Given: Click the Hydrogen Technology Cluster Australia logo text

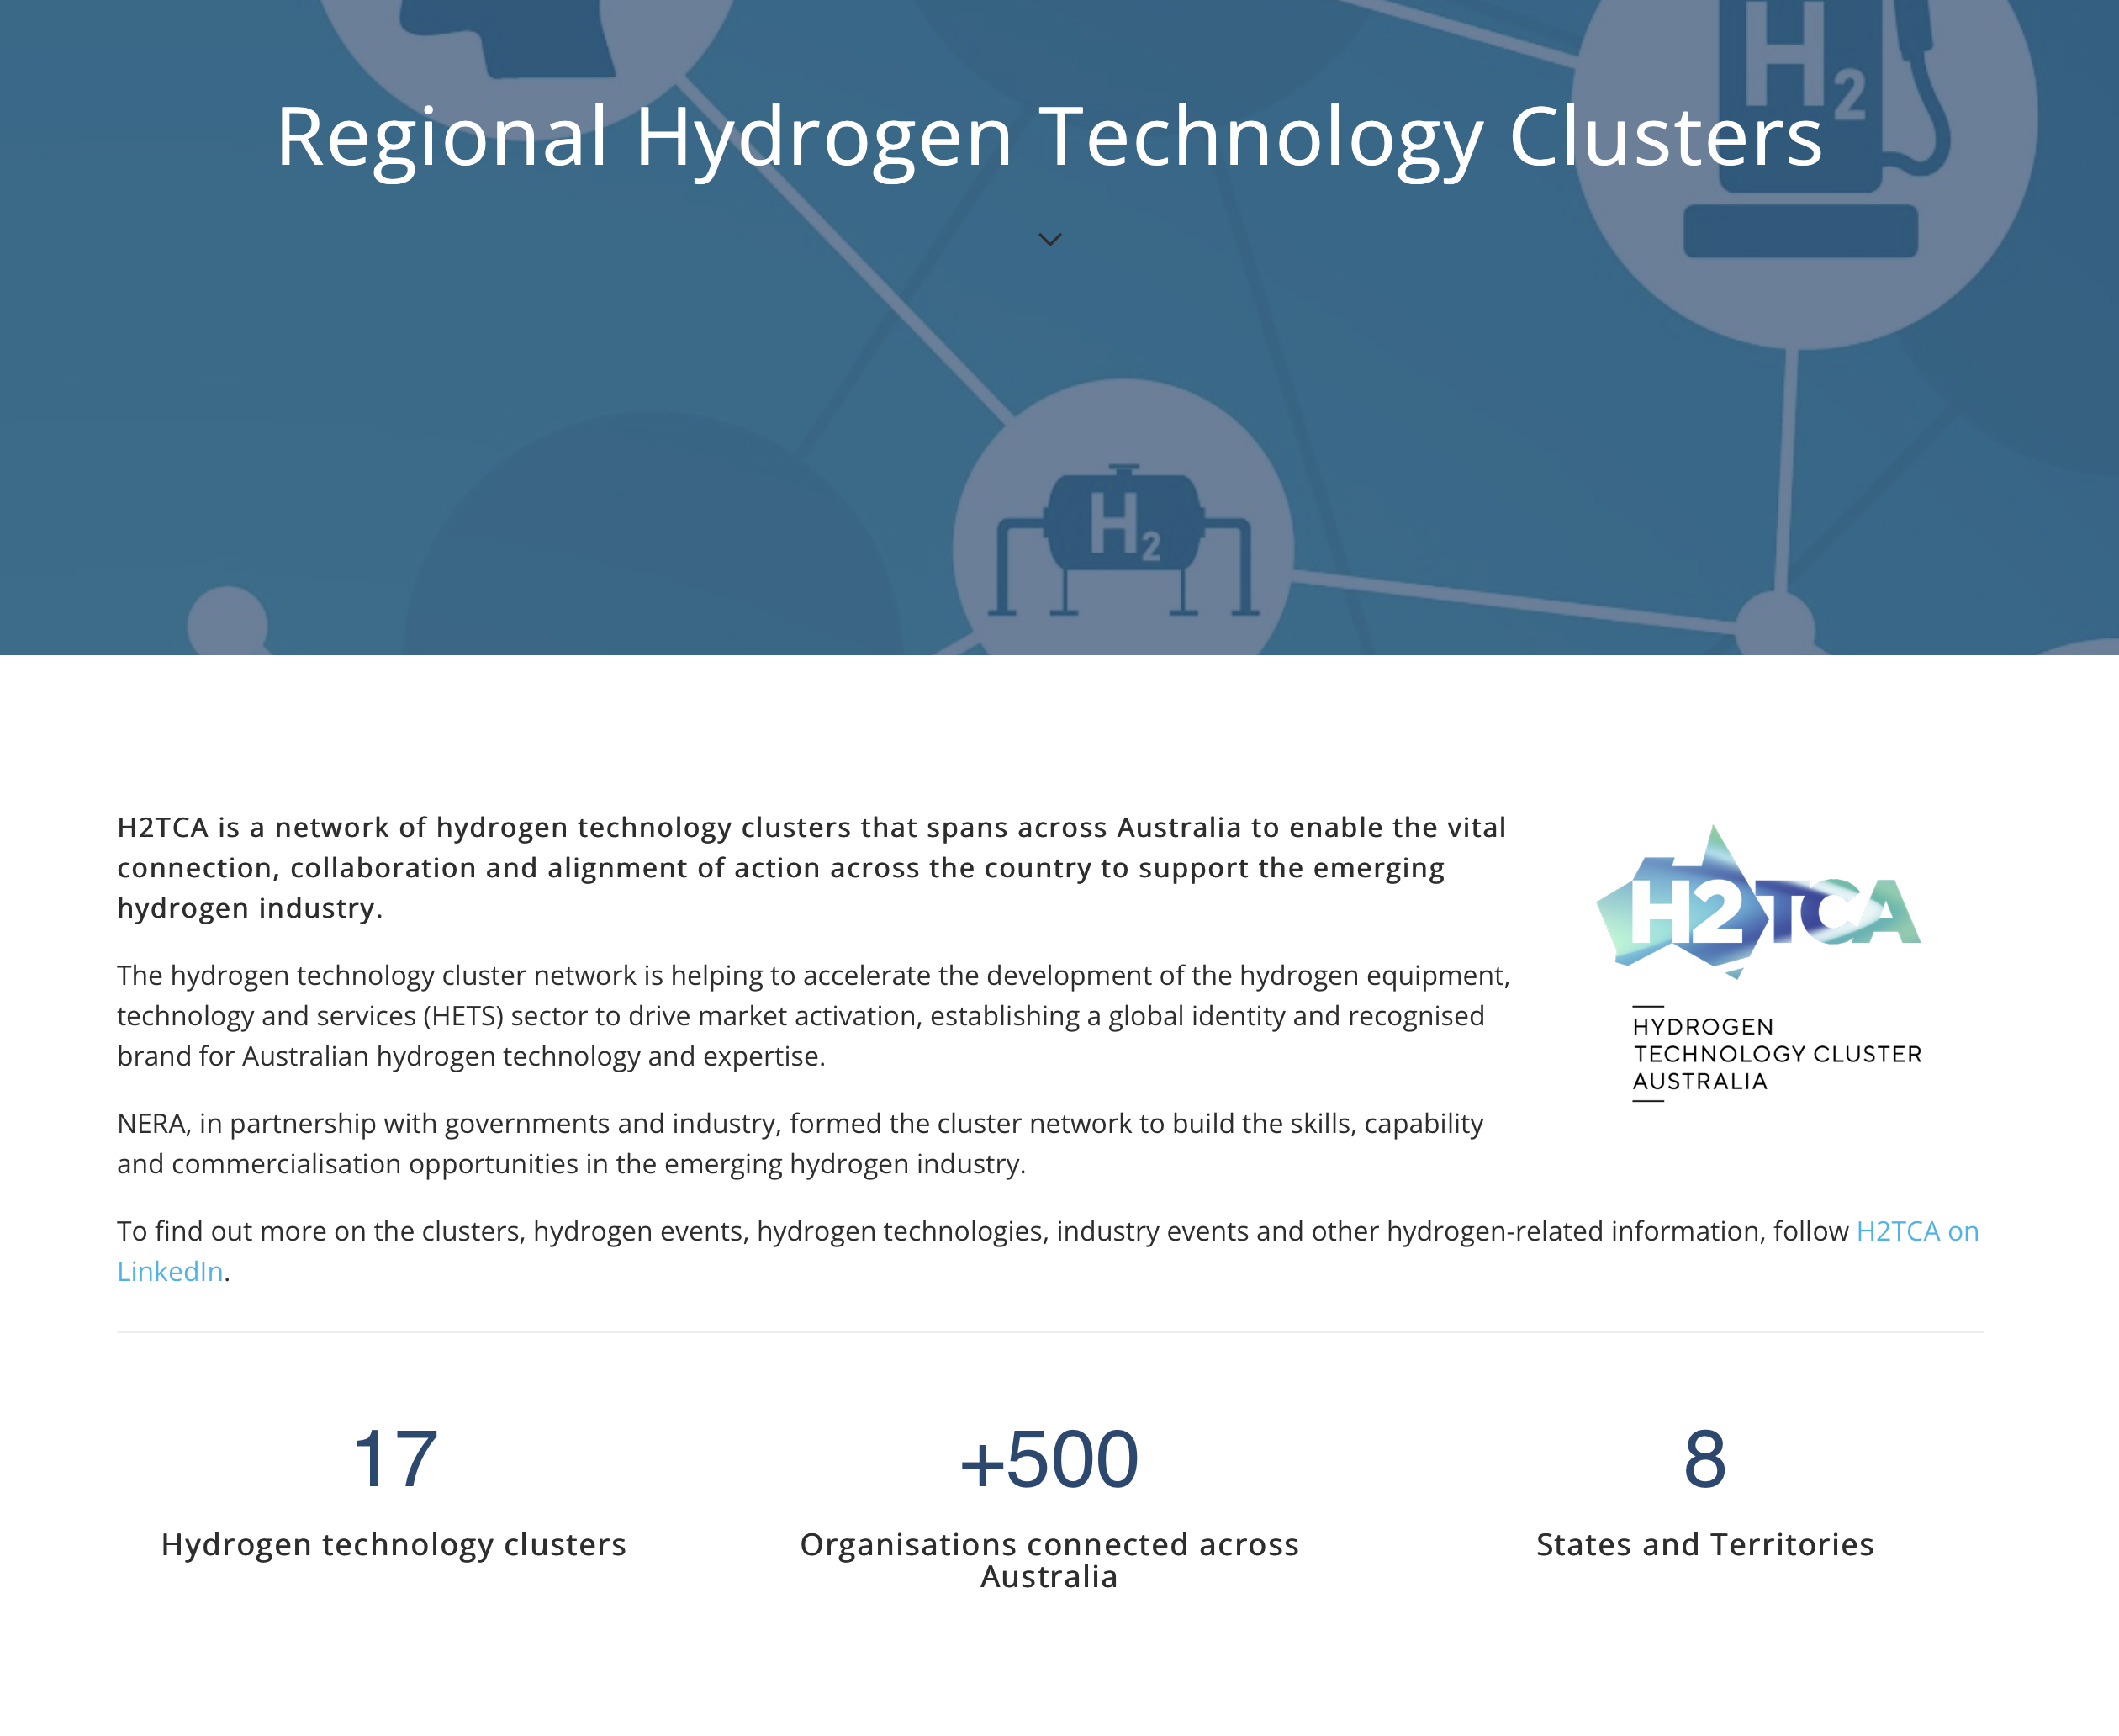Looking at the screenshot, I should 1776,1054.
